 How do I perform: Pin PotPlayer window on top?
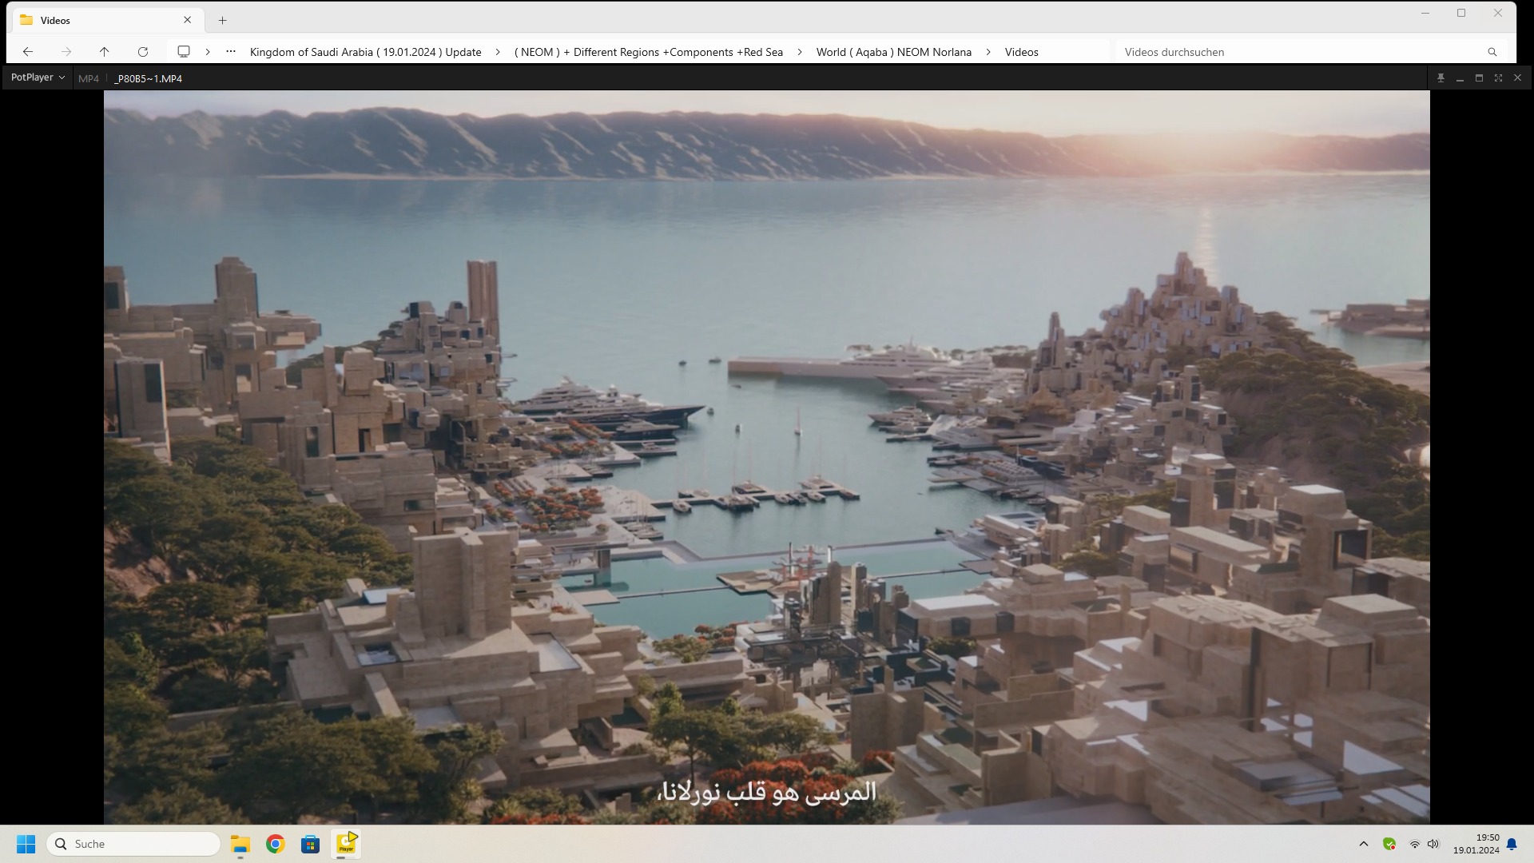[1441, 78]
